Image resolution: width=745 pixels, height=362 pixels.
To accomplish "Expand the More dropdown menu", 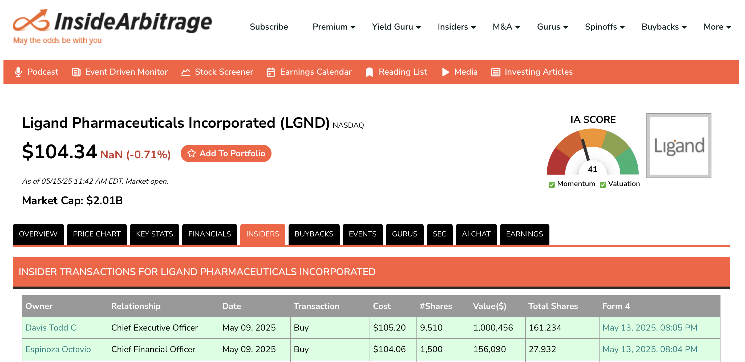I will tap(717, 27).
